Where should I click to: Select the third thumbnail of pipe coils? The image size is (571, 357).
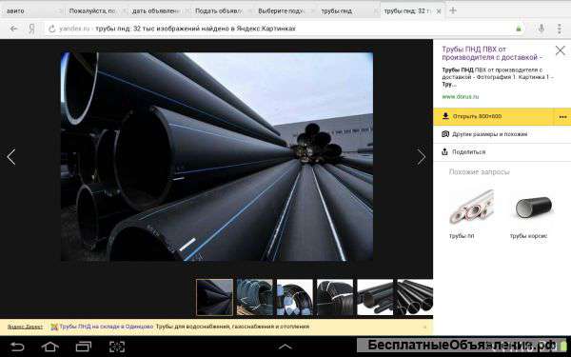pyautogui.click(x=295, y=297)
